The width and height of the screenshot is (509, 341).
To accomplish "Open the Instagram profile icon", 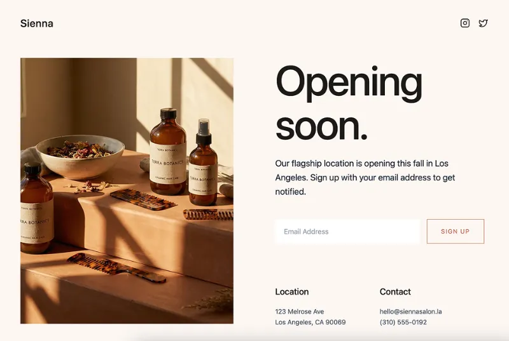I will coord(465,23).
